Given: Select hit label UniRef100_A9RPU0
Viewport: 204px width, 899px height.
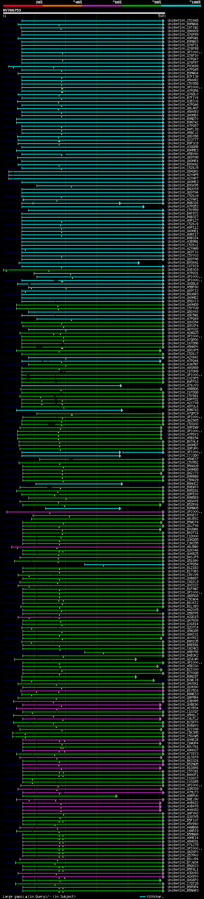Looking at the screenshot, I should pos(183,796).
